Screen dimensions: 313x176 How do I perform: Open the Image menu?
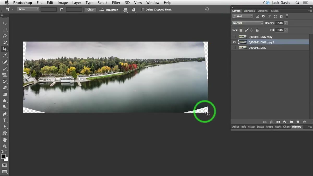(63, 3)
